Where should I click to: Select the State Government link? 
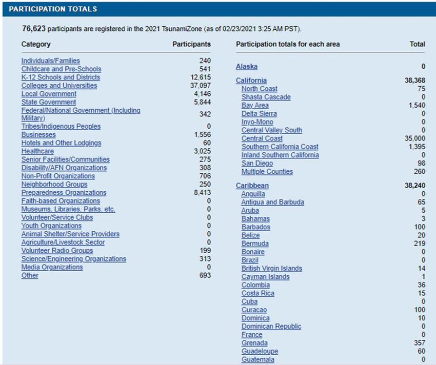[x=48, y=102]
